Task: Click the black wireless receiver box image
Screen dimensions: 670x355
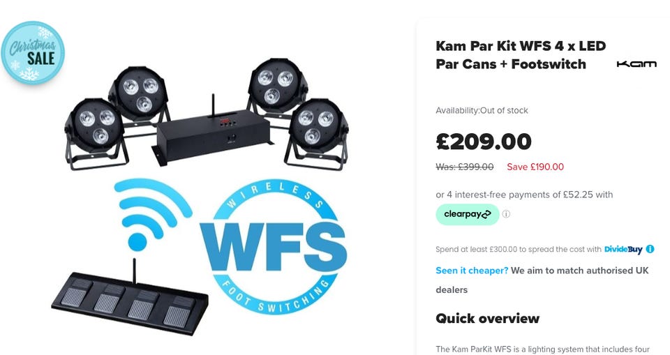Action: [211, 134]
